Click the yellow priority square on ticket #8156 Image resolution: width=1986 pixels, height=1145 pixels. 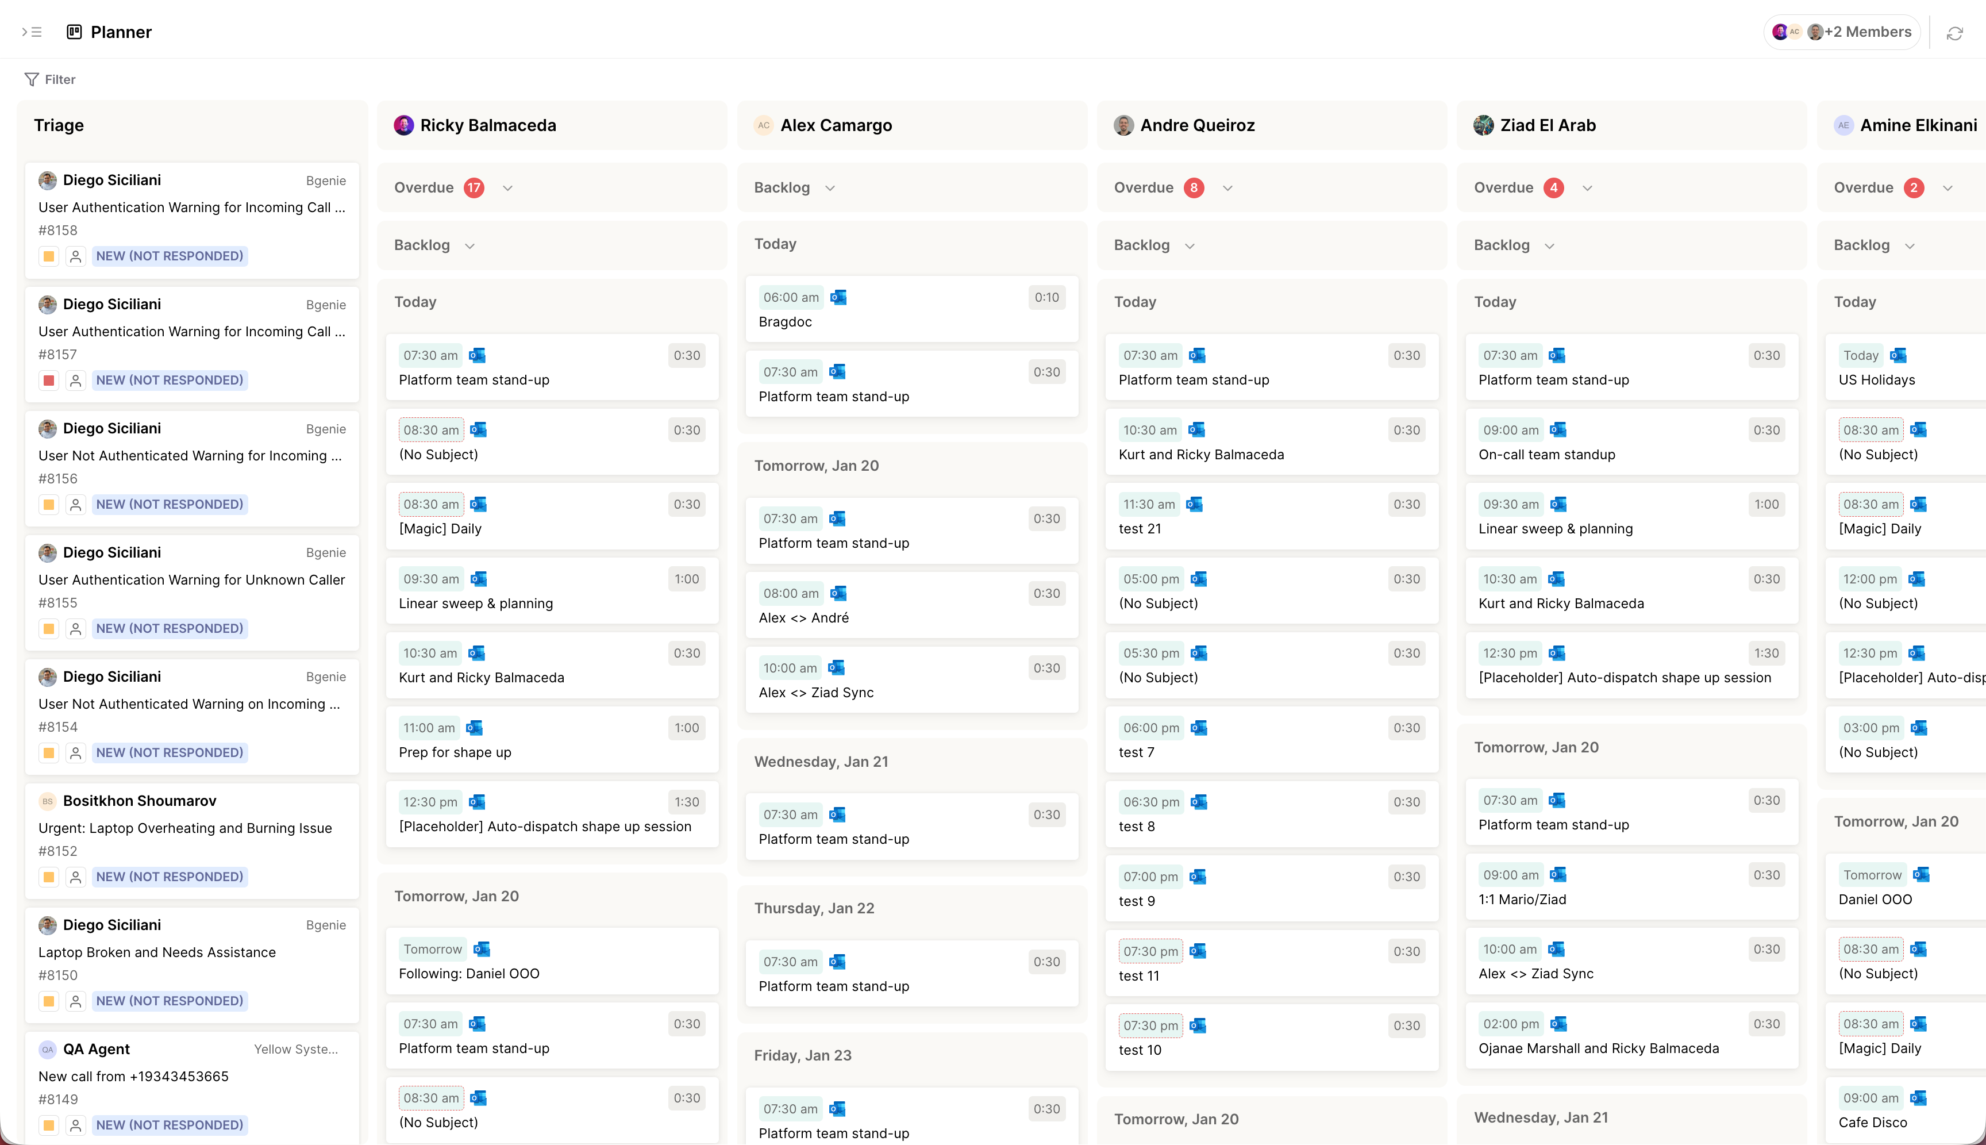pyautogui.click(x=49, y=505)
